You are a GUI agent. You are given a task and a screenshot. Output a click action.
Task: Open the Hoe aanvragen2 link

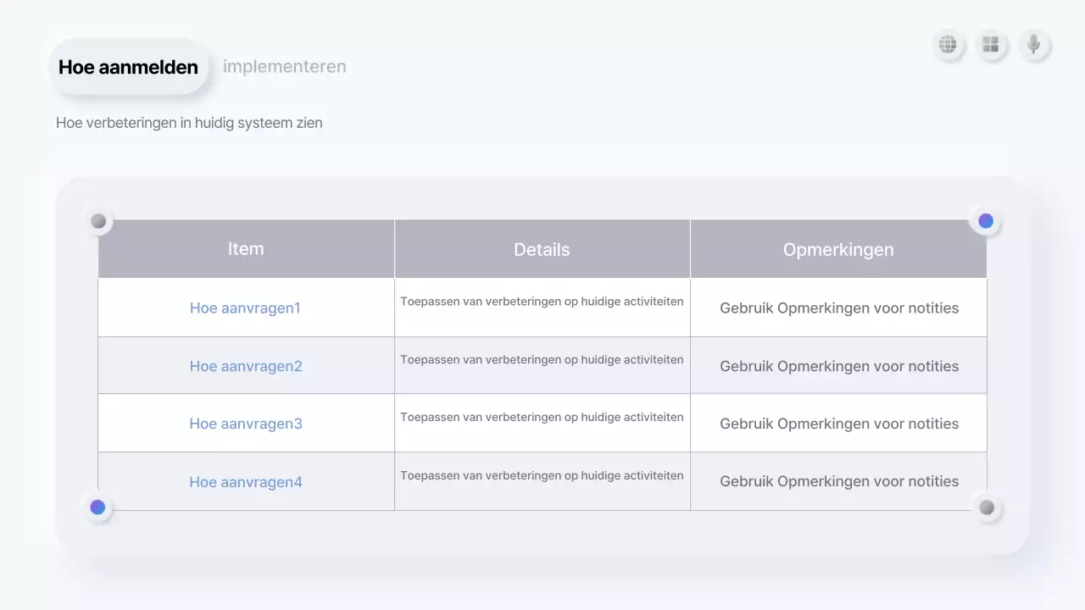coord(246,365)
